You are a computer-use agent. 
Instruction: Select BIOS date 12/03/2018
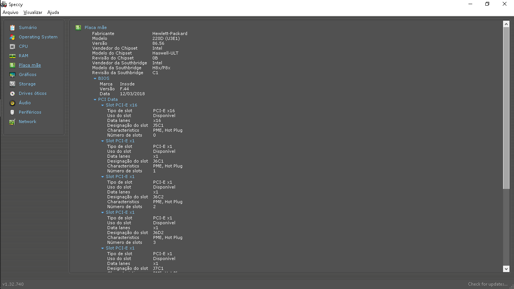pyautogui.click(x=132, y=94)
